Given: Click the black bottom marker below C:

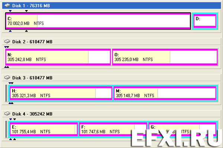Looking at the screenshot, I should click(26, 31).
